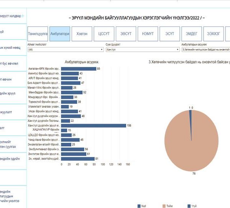Select the longest bar valued 156
The image size is (230, 208).
click(94, 126)
